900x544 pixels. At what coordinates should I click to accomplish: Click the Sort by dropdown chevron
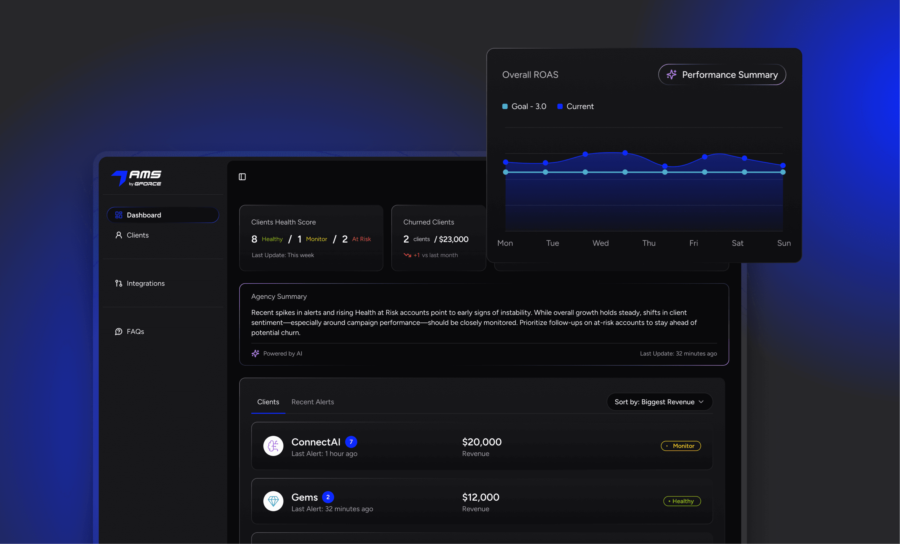701,402
